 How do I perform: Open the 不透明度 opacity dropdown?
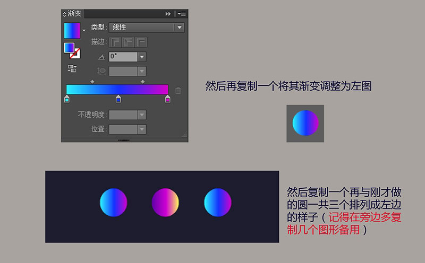click(x=142, y=115)
